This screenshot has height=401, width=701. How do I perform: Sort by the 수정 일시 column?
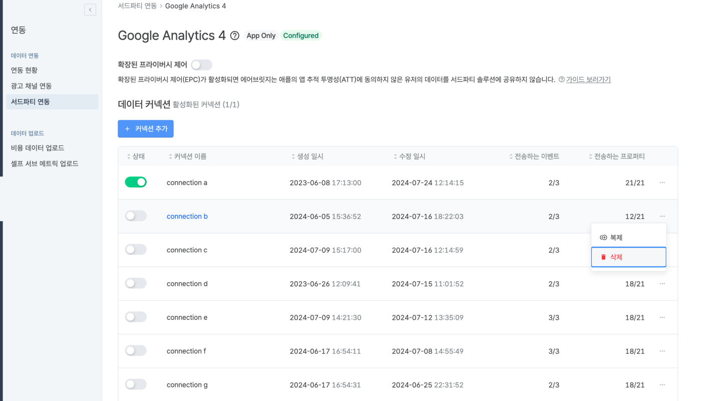pyautogui.click(x=410, y=156)
